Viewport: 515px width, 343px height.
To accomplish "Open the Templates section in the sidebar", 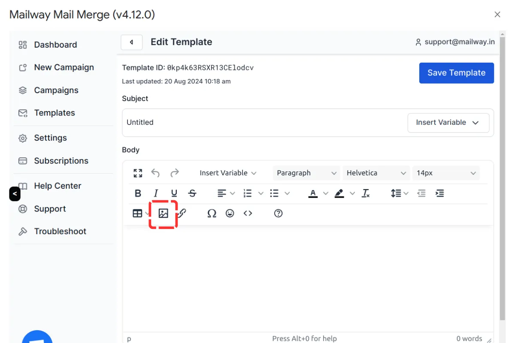I will click(55, 113).
